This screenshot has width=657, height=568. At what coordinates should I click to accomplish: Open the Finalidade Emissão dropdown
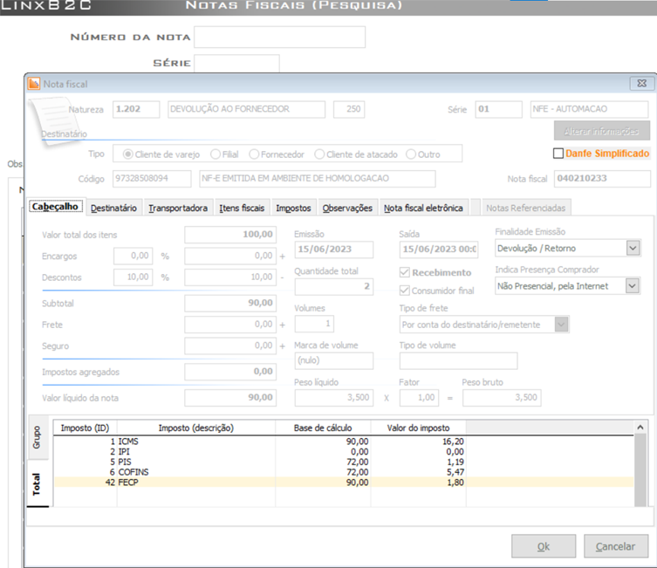click(633, 248)
